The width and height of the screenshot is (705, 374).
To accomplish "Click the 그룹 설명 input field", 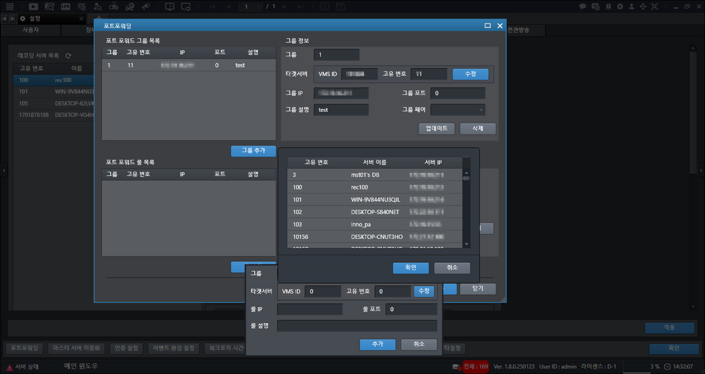I will tap(341, 110).
